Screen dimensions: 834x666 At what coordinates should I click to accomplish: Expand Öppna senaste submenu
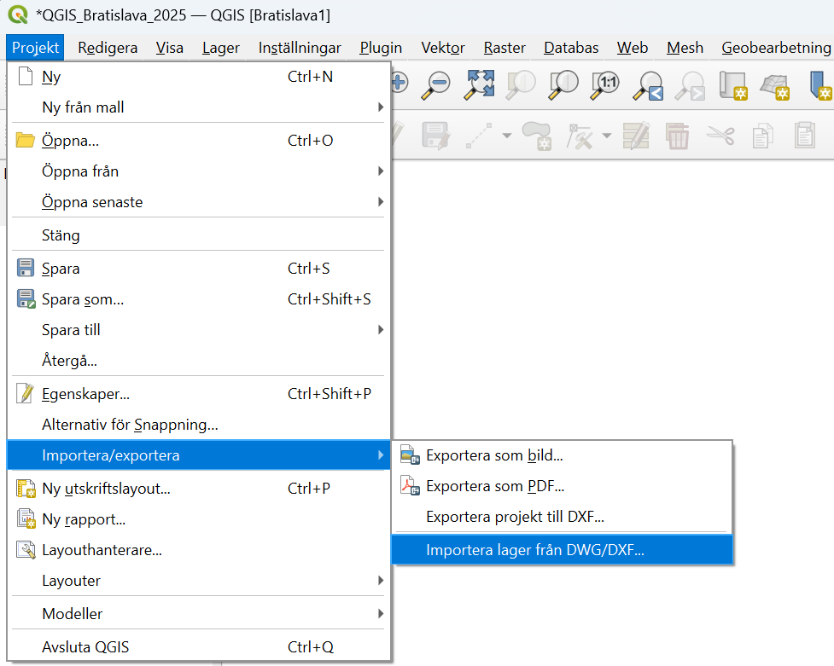coord(381,201)
